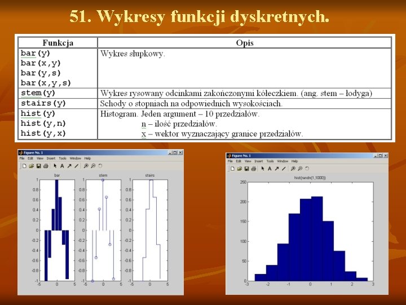
Task: Activate Zoom In tool in left figure window
Action: tap(86, 165)
